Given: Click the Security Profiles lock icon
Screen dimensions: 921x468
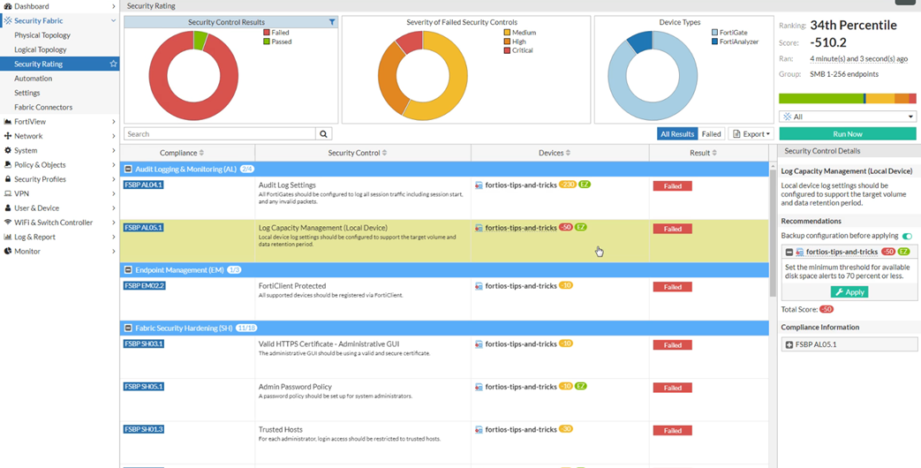Looking at the screenshot, I should [x=8, y=179].
